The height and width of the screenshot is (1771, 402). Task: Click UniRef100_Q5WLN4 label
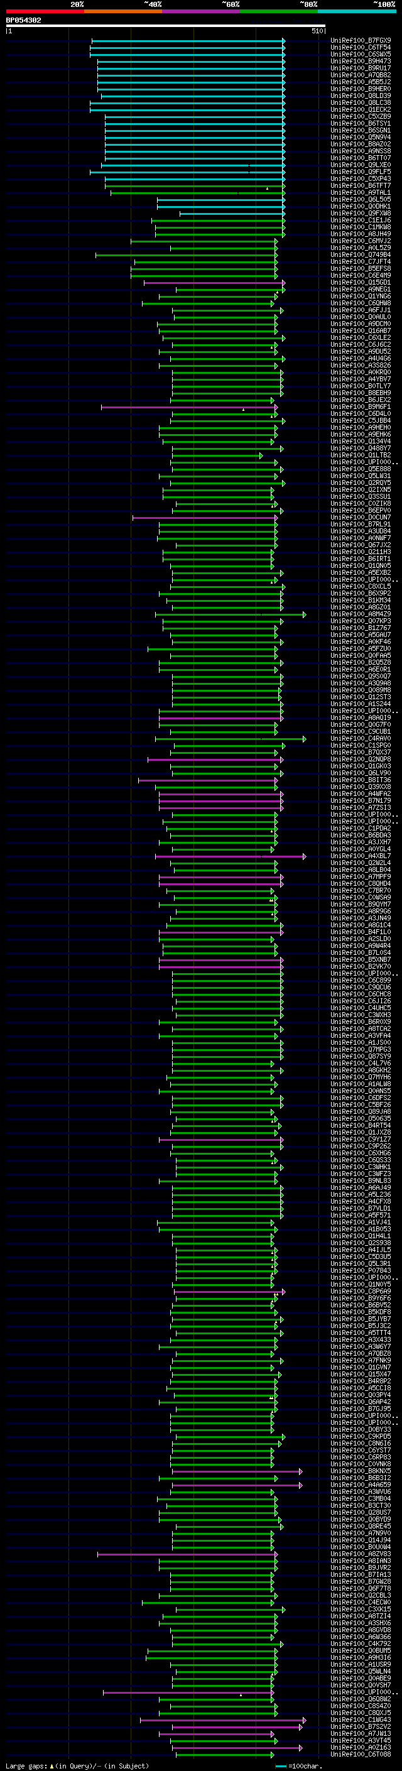[x=361, y=1671]
